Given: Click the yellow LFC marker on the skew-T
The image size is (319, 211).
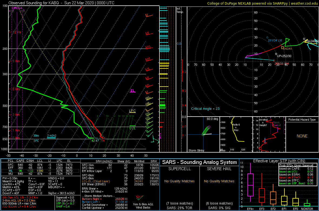Looking at the screenshot, I should pos(132,111).
